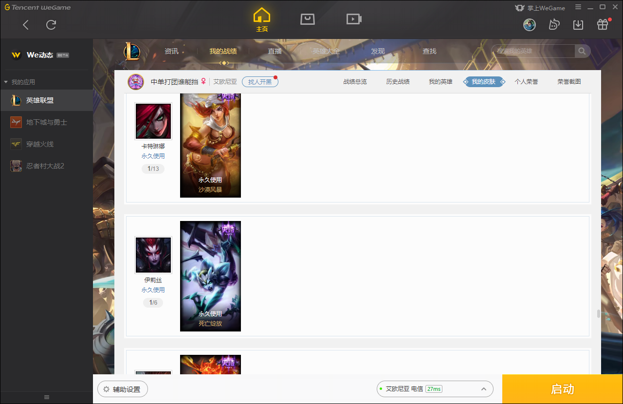623x404 pixels.
Task: Switch to the 我的战绩 tab
Action: [x=223, y=51]
